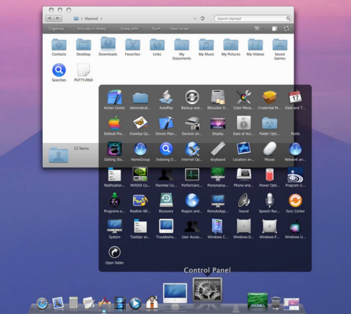
Task: Click Hamed breadcrumb in address bar
Action: point(91,19)
